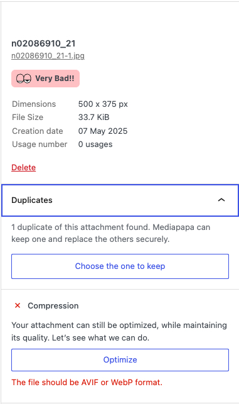Click the red Delete link
This screenshot has height=404, width=239.
pyautogui.click(x=23, y=168)
